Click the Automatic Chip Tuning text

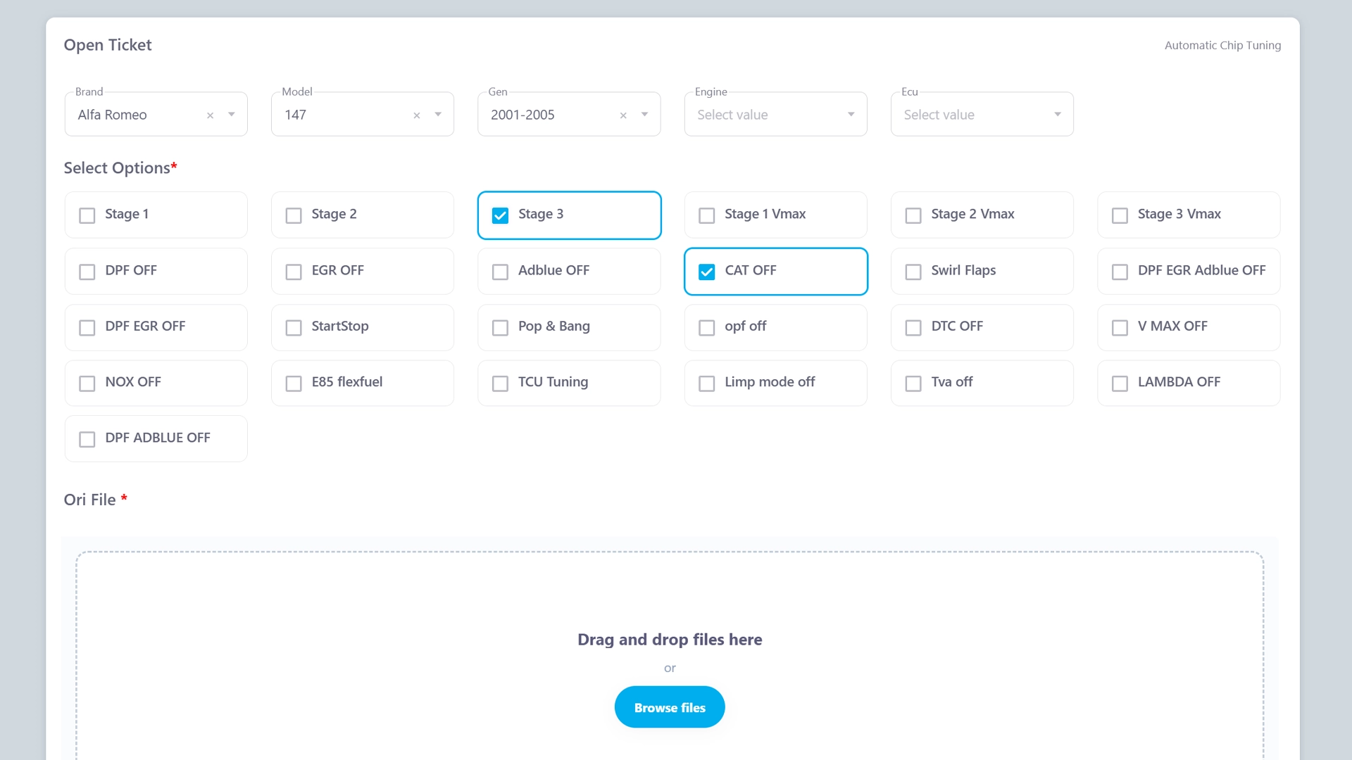[x=1222, y=45]
